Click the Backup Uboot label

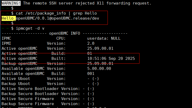(16, 84)
